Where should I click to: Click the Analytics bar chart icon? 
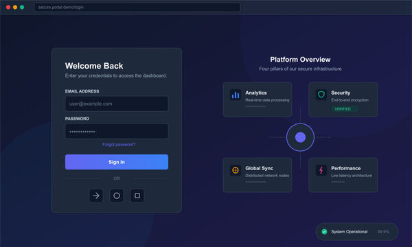(x=235, y=95)
